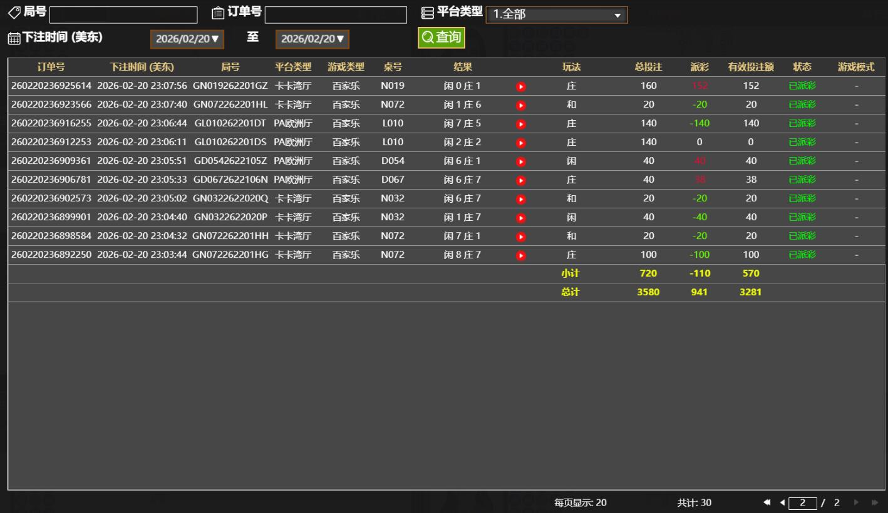This screenshot has height=513, width=888.
Task: Click the 派彩 column header
Action: coord(700,68)
